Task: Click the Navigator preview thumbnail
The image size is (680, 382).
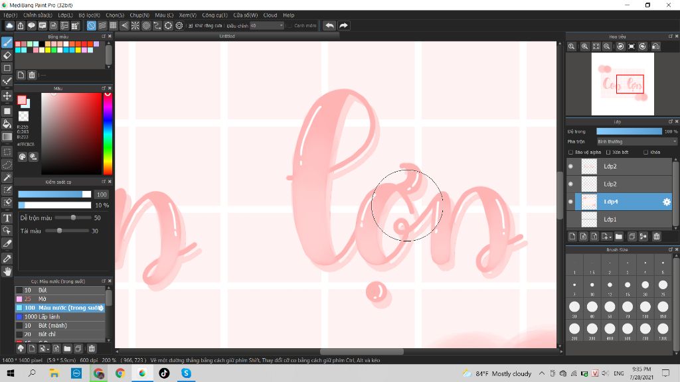Action: [623, 84]
